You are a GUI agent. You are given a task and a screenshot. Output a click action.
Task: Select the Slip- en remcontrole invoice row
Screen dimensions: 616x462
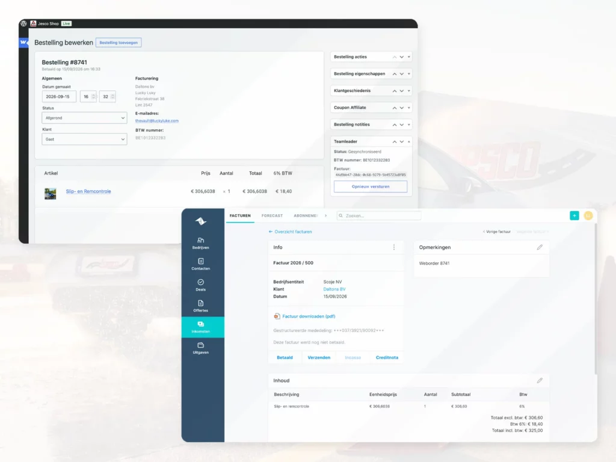(408, 406)
